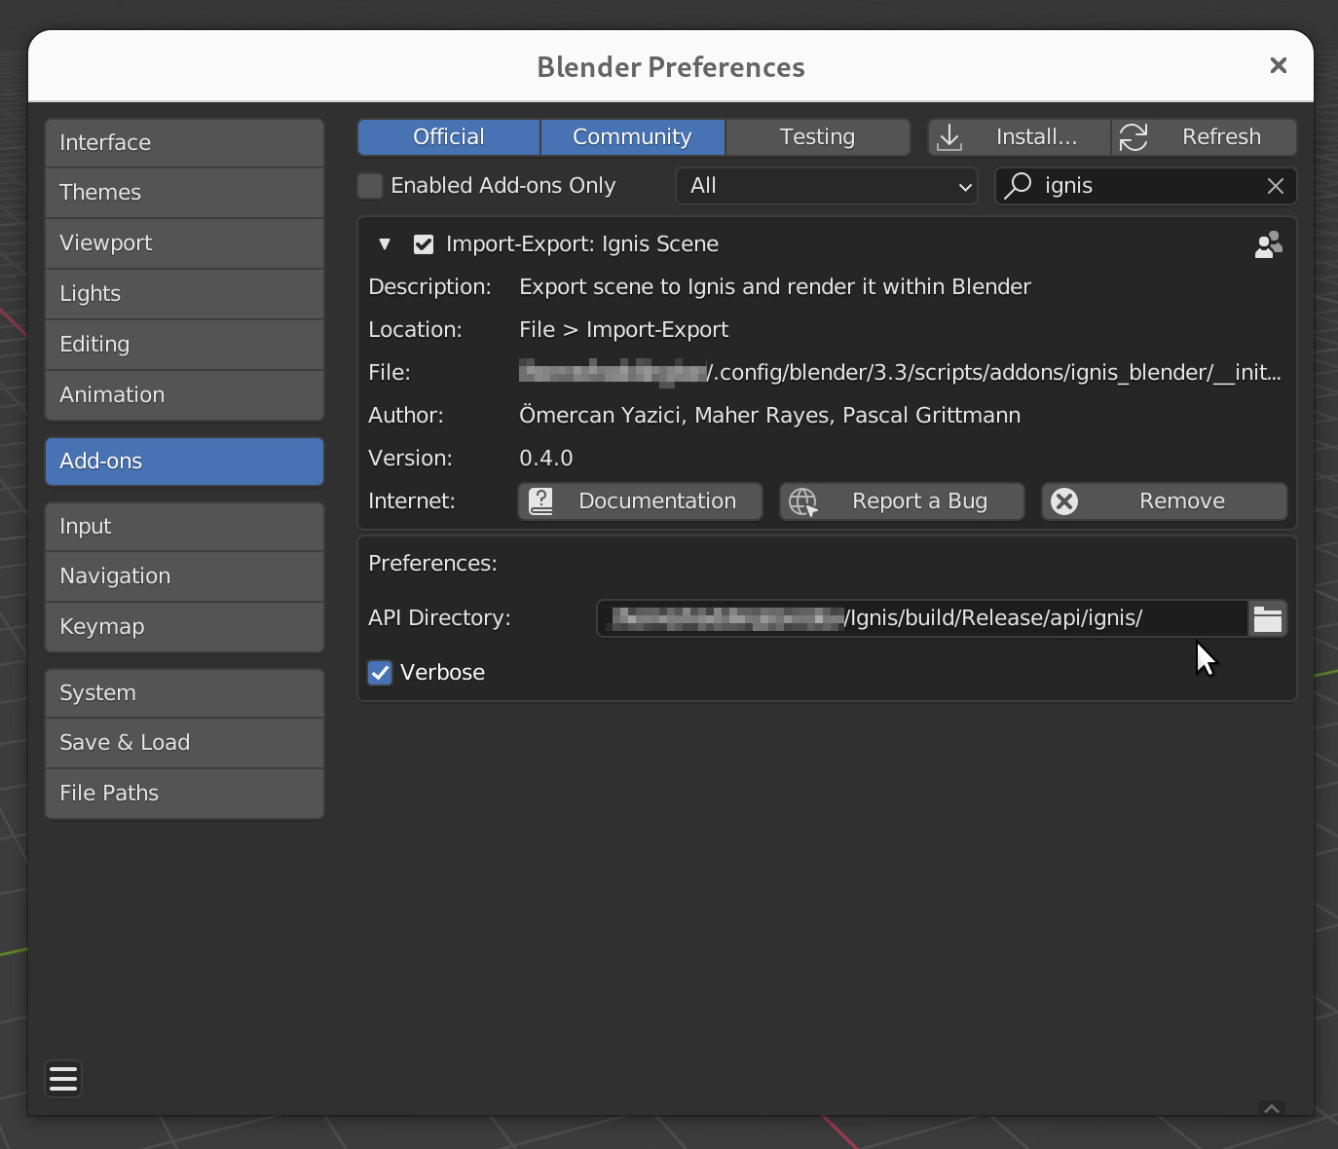Screen dimensions: 1338x1149
Task: Click the Install... add-on button
Action: (x=1019, y=137)
